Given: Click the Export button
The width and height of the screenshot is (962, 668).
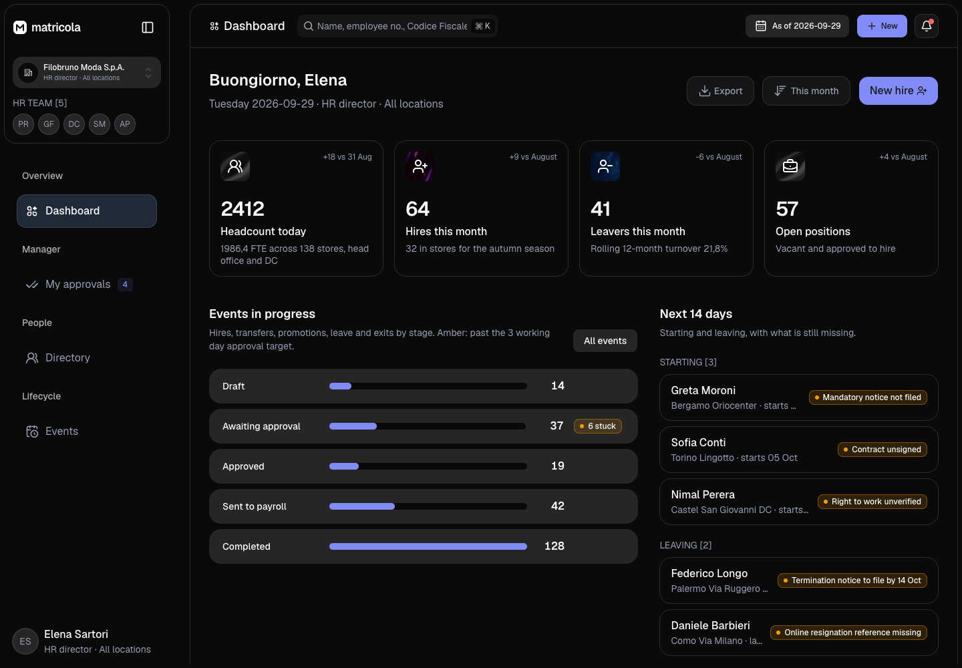Looking at the screenshot, I should [x=720, y=91].
